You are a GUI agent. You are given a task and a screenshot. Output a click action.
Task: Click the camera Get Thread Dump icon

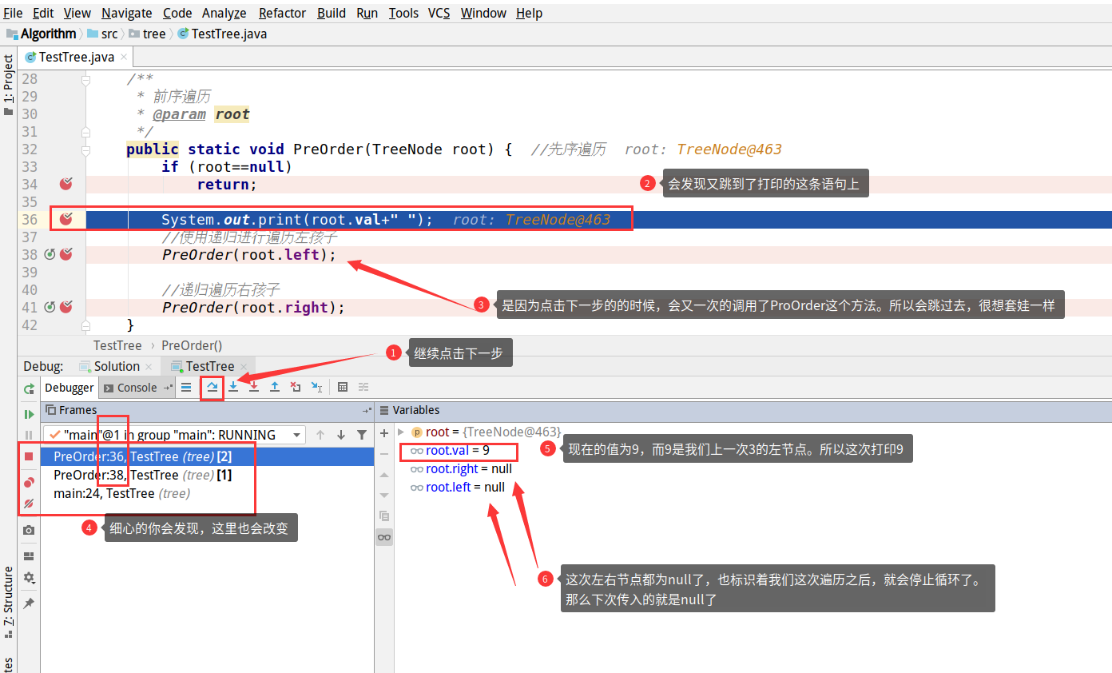pos(29,530)
